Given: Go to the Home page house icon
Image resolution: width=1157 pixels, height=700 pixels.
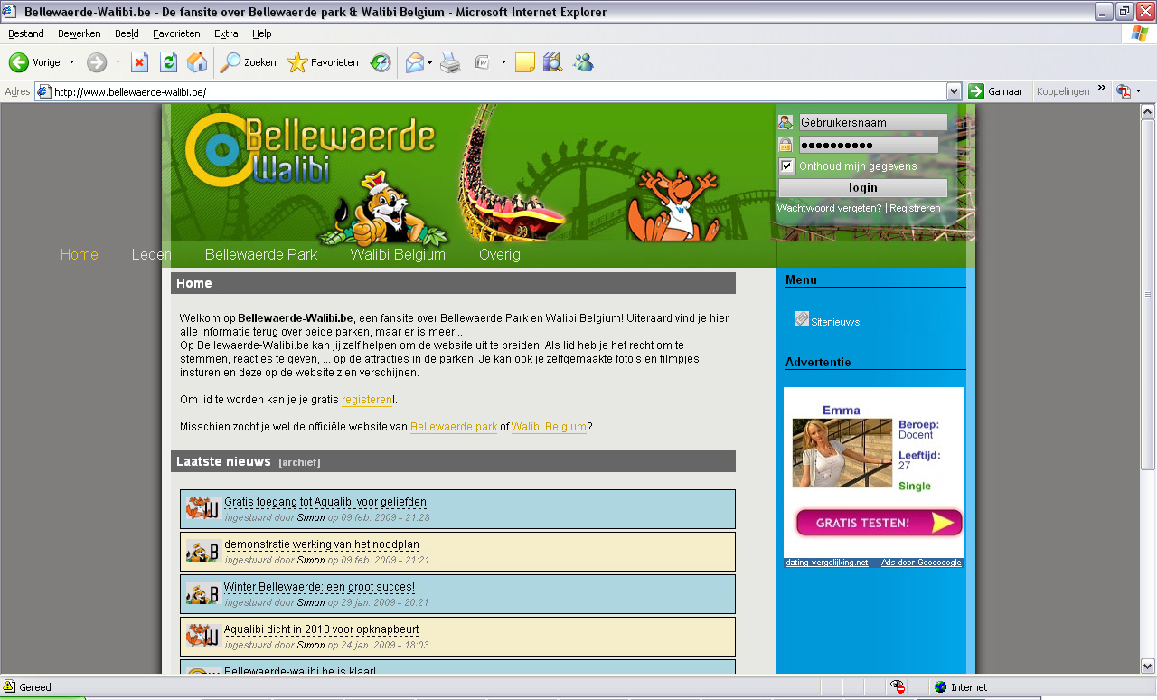Looking at the screenshot, I should (197, 62).
